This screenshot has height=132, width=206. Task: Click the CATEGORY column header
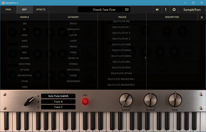73,17
